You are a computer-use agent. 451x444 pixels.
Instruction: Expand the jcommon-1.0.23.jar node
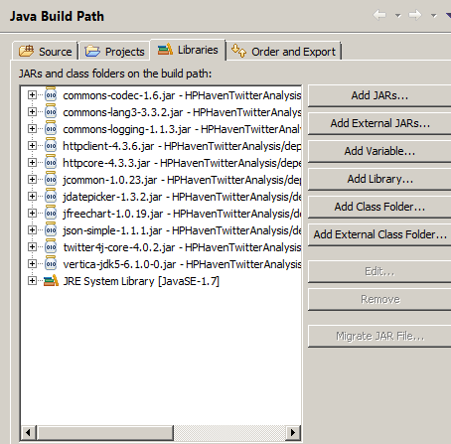pos(32,180)
